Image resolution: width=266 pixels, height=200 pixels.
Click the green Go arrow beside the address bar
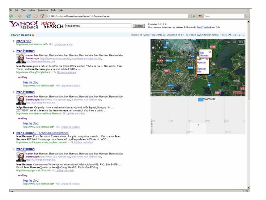(x=194, y=16)
